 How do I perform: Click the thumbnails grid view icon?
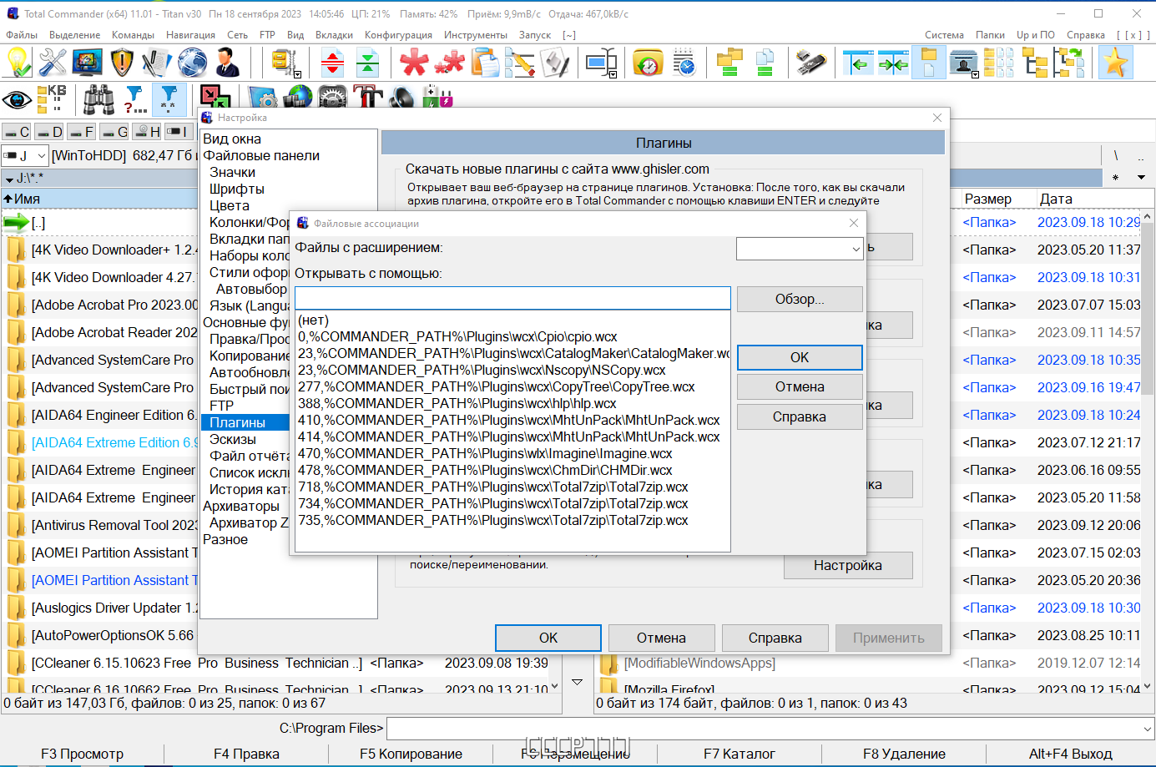click(x=998, y=63)
